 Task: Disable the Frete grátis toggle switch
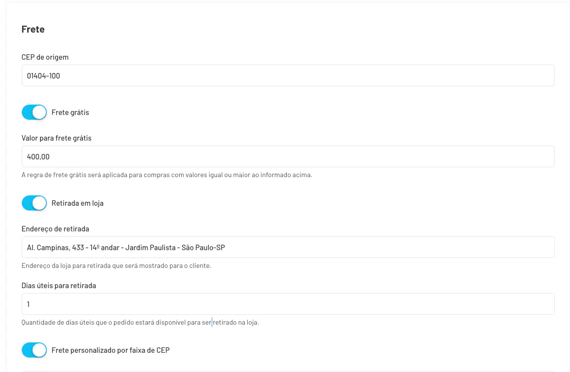click(34, 112)
